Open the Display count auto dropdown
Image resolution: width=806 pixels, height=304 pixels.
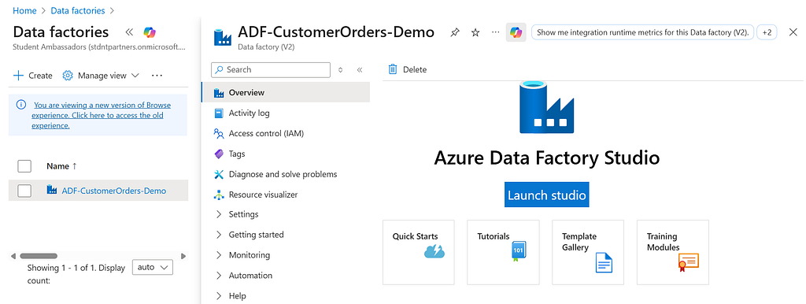click(153, 268)
